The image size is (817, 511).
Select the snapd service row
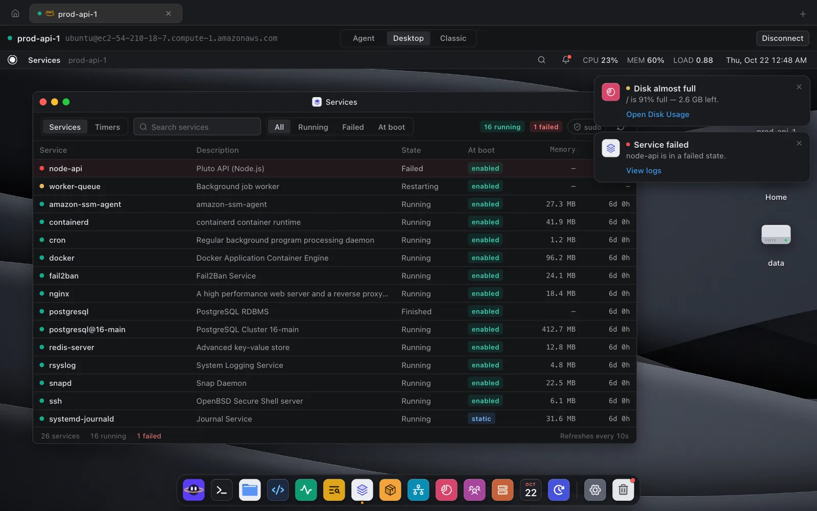(x=334, y=383)
